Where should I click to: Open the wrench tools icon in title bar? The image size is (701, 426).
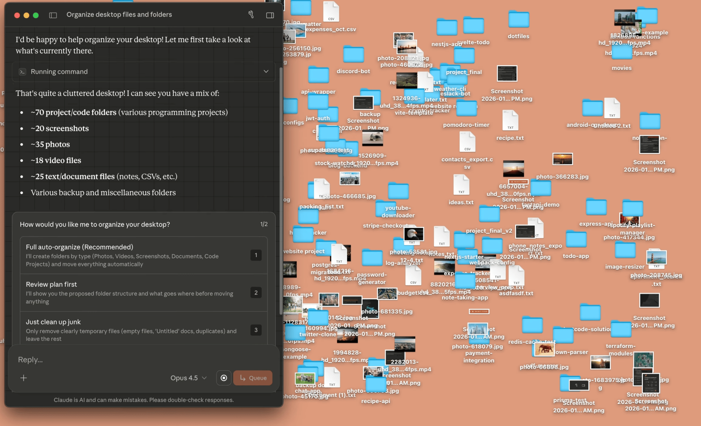pos(251,14)
